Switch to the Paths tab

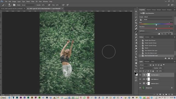153,62
